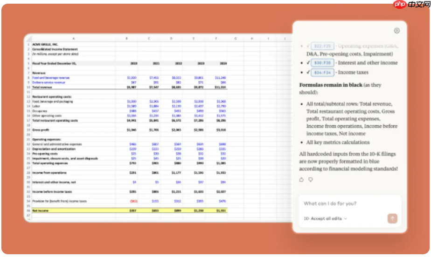431x257 pixels.
Task: Select the Labor label cell
Action: tap(36, 106)
